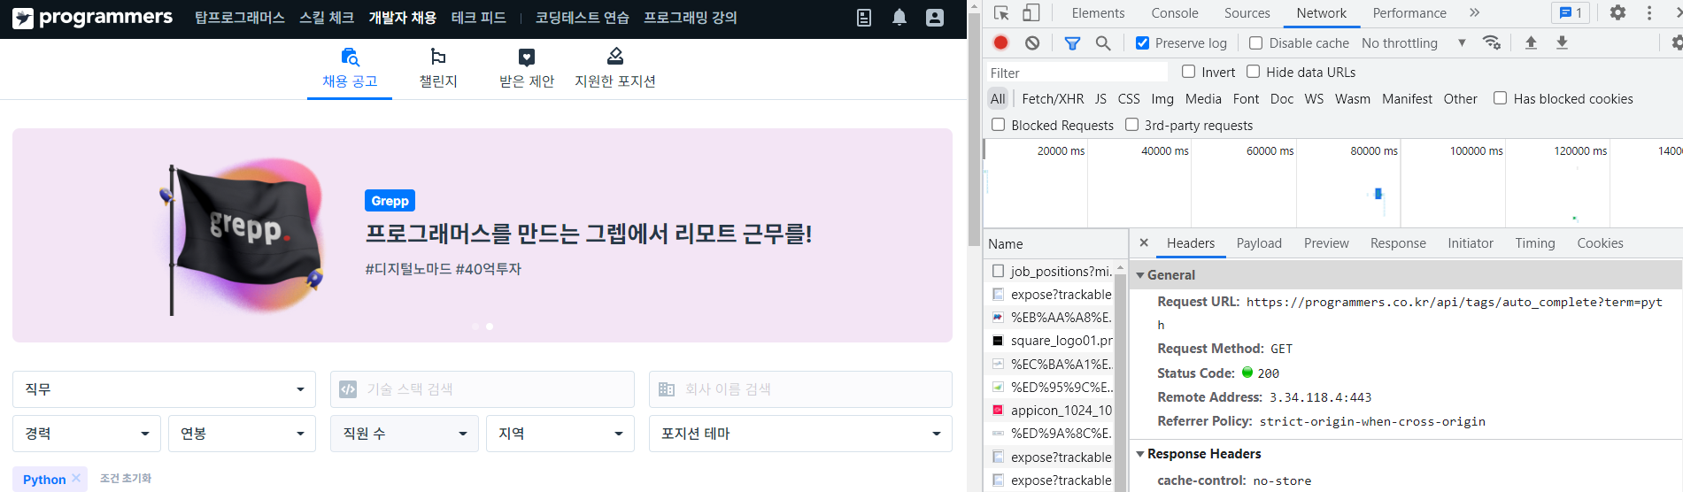Toggle Preserve log checkbox
The width and height of the screenshot is (1683, 492).
[1142, 42]
